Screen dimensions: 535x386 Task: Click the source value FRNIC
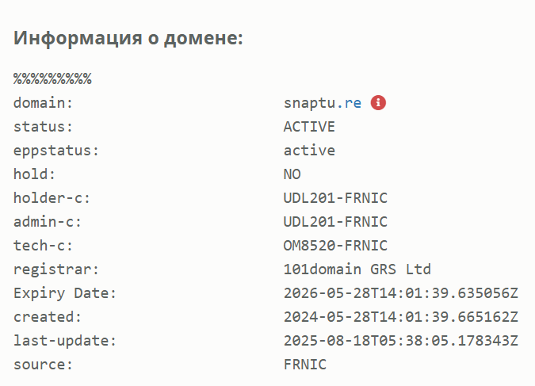point(305,365)
